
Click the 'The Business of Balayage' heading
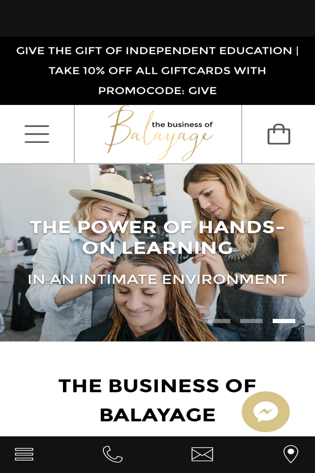pos(157,400)
